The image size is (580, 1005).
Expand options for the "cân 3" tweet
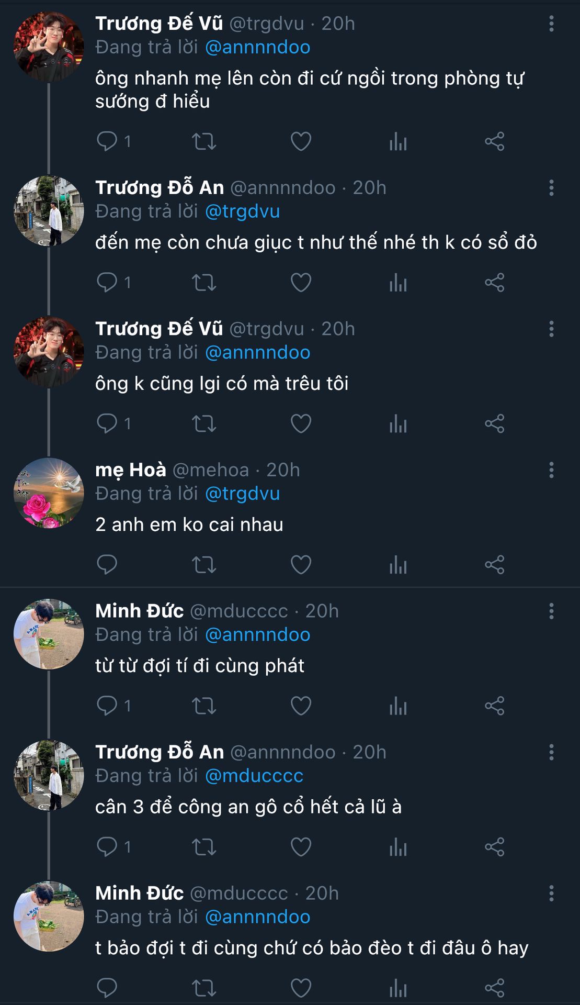pos(551,752)
